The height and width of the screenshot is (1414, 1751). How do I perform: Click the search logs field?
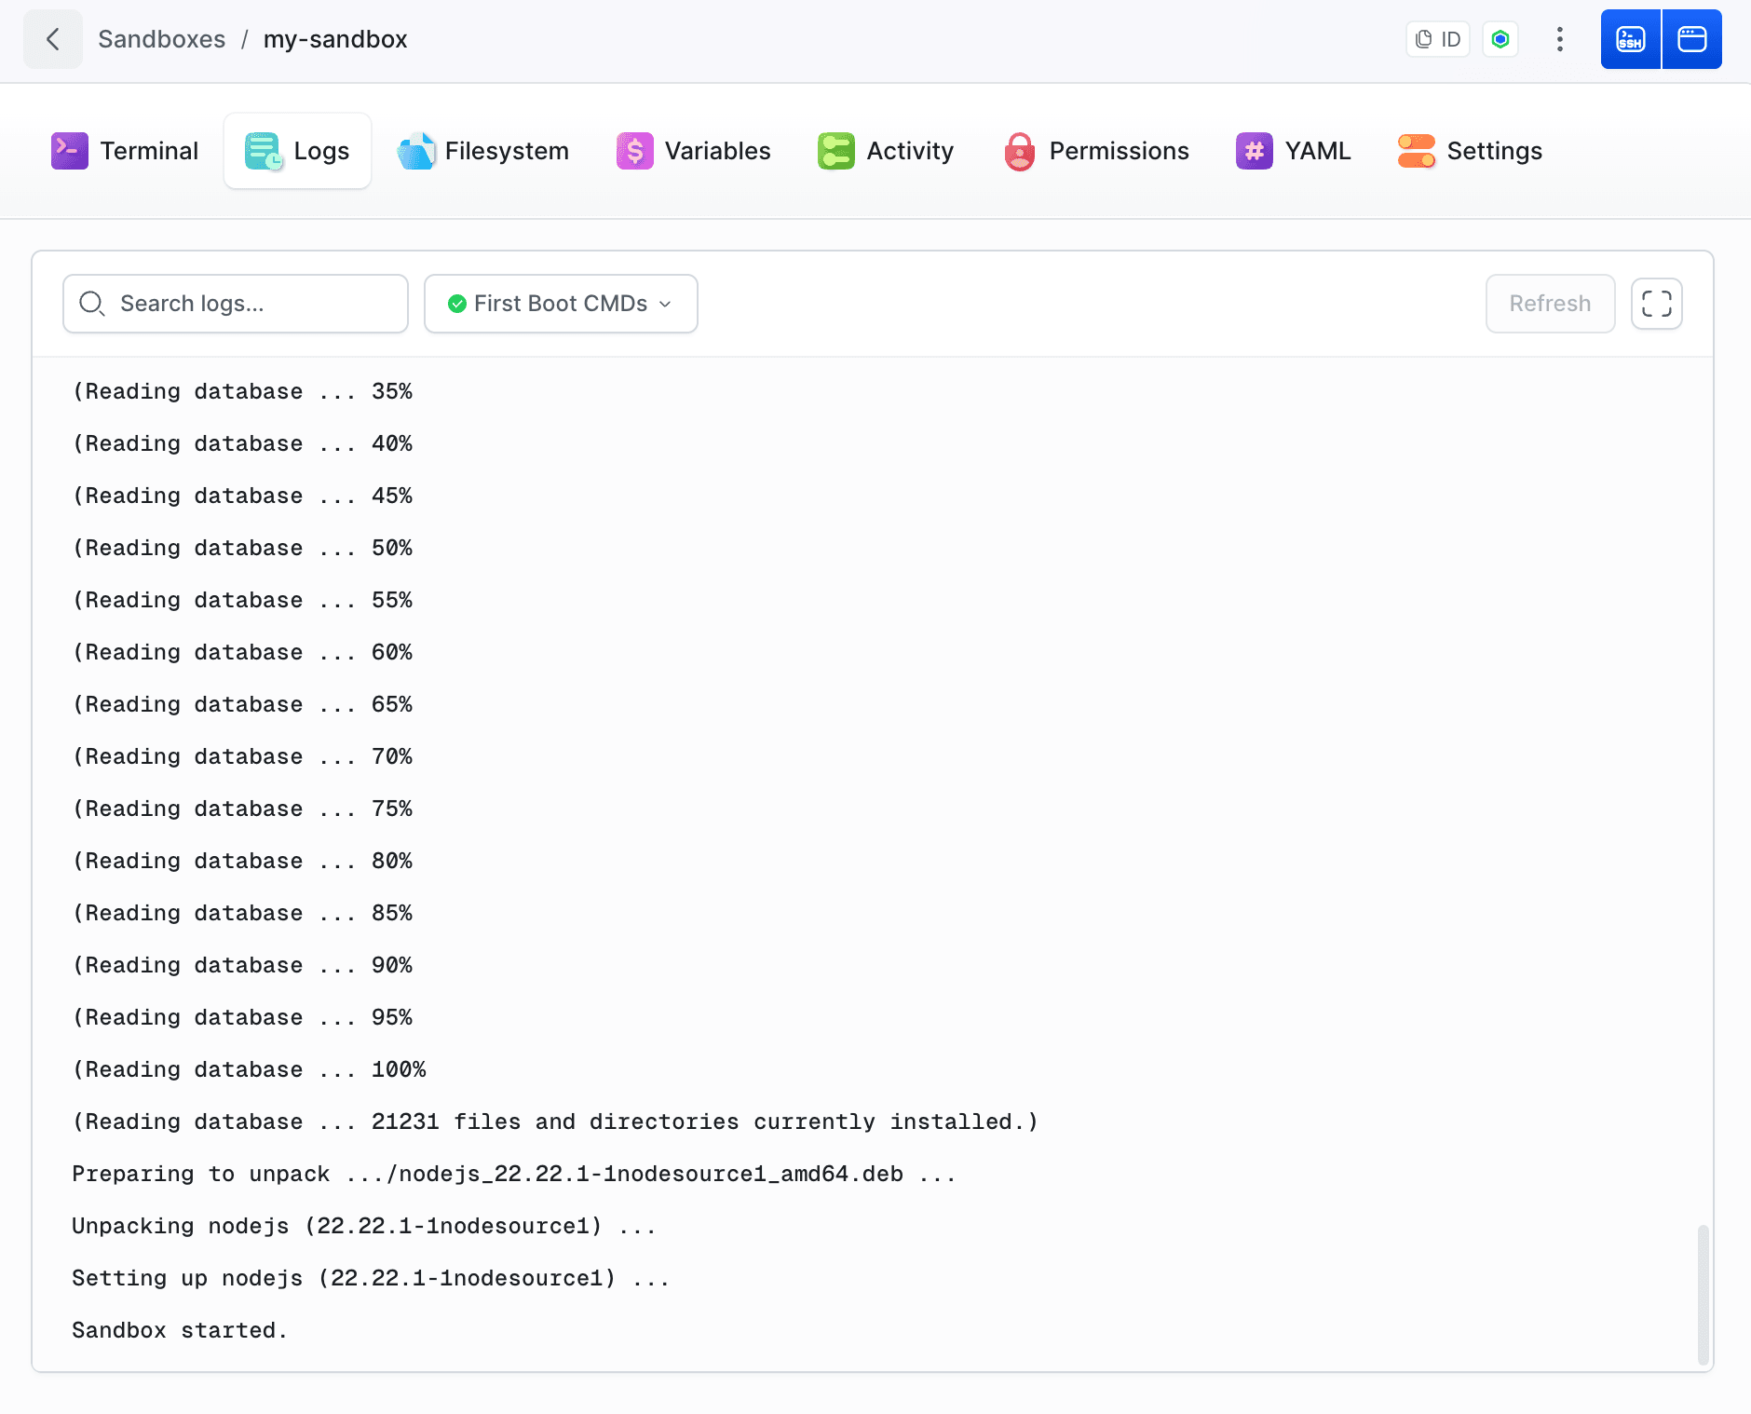tap(235, 304)
